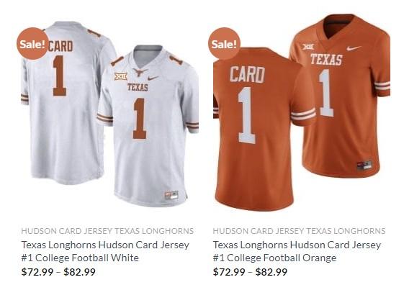Click the $72.99 – $82.99 price under the Orange jersey
The width and height of the screenshot is (404, 290).
pos(250,272)
